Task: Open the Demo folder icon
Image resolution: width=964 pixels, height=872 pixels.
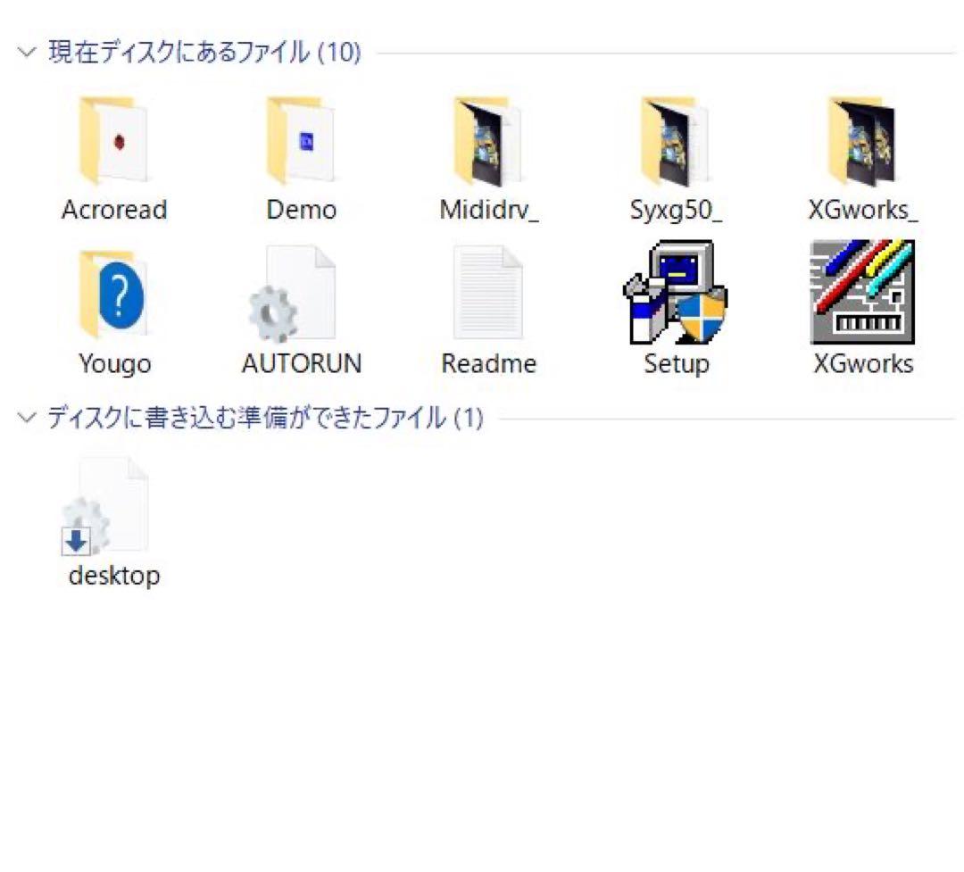Action: coord(302,141)
